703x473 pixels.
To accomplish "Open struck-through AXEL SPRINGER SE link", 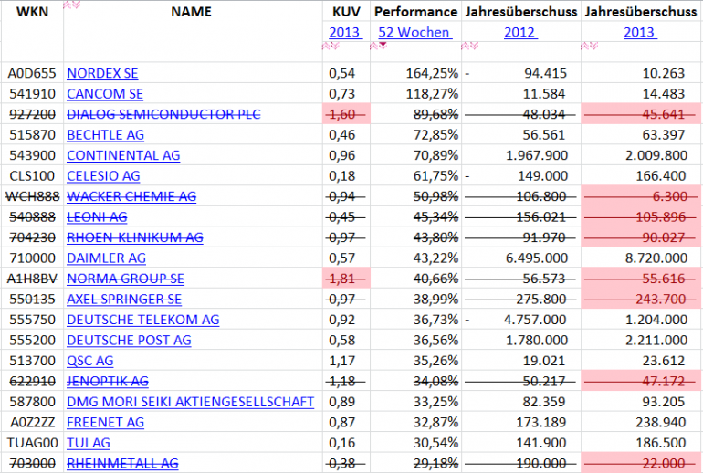I will (124, 299).
